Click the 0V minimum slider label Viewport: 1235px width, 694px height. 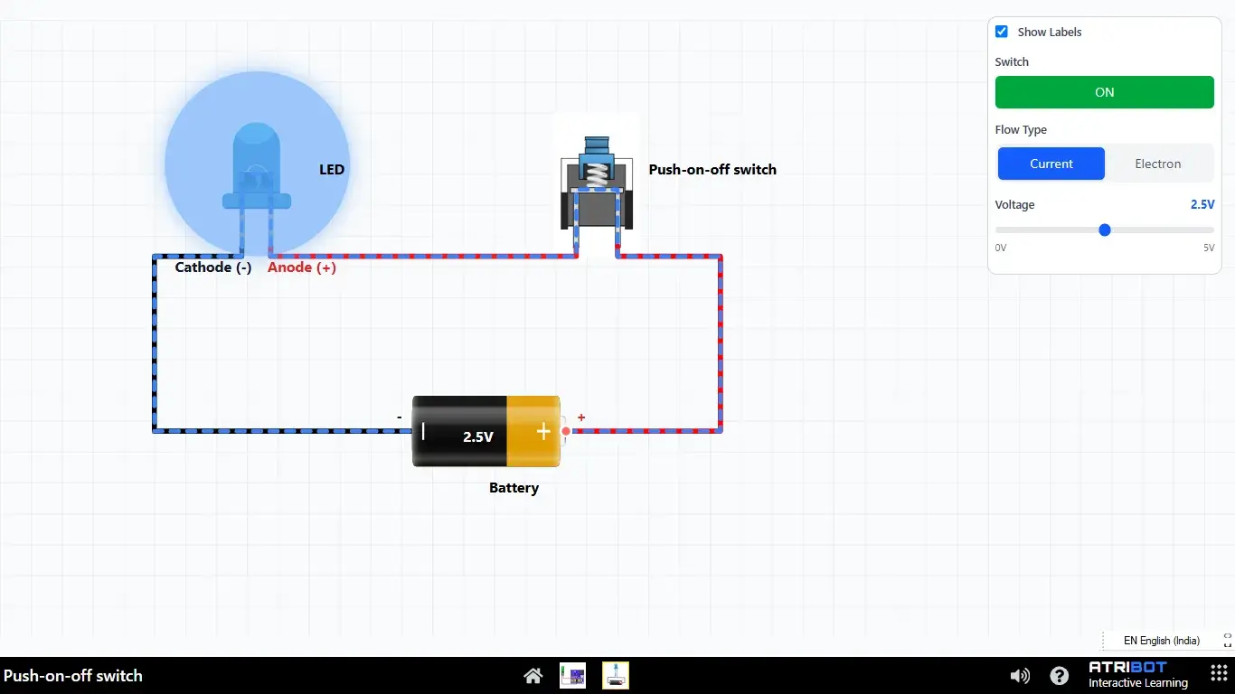(1001, 248)
